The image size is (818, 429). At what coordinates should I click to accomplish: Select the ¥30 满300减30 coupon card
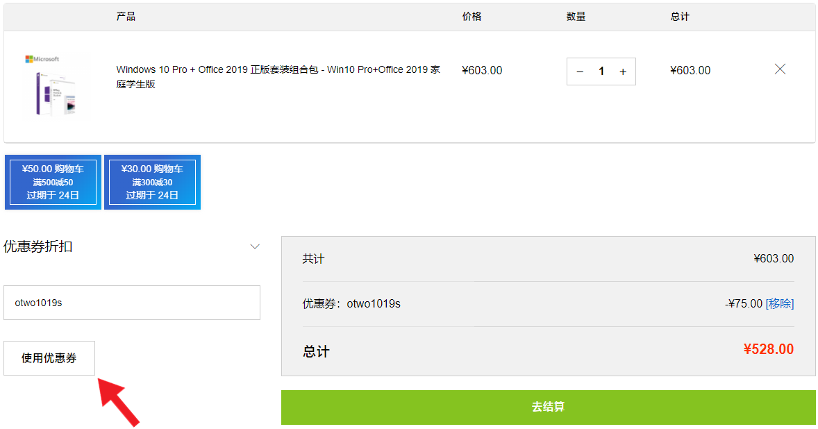coord(152,182)
